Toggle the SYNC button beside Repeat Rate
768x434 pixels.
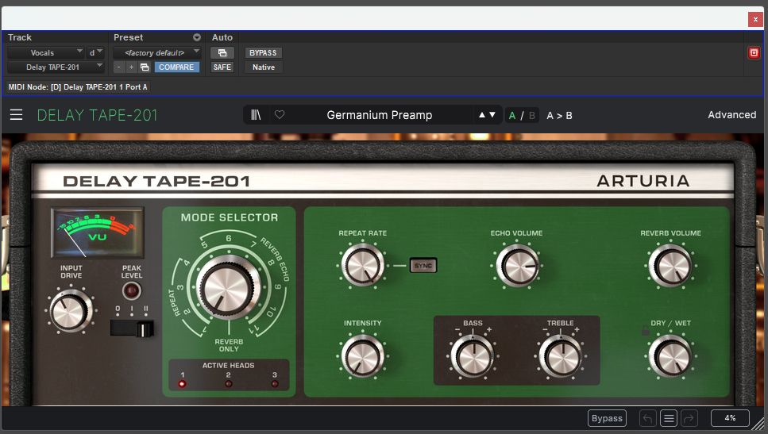tap(423, 266)
